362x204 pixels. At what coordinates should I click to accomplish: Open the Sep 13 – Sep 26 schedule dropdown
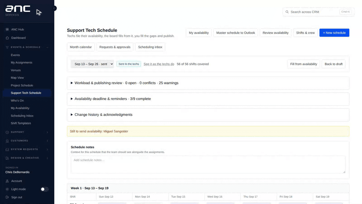92,64
